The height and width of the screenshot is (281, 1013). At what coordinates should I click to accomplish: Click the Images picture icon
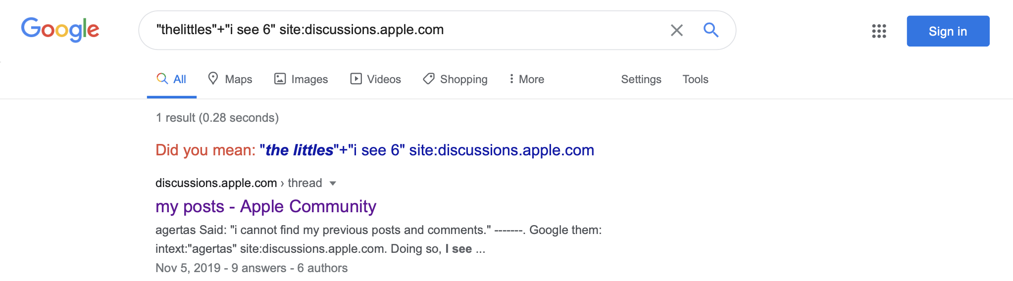[x=280, y=79]
